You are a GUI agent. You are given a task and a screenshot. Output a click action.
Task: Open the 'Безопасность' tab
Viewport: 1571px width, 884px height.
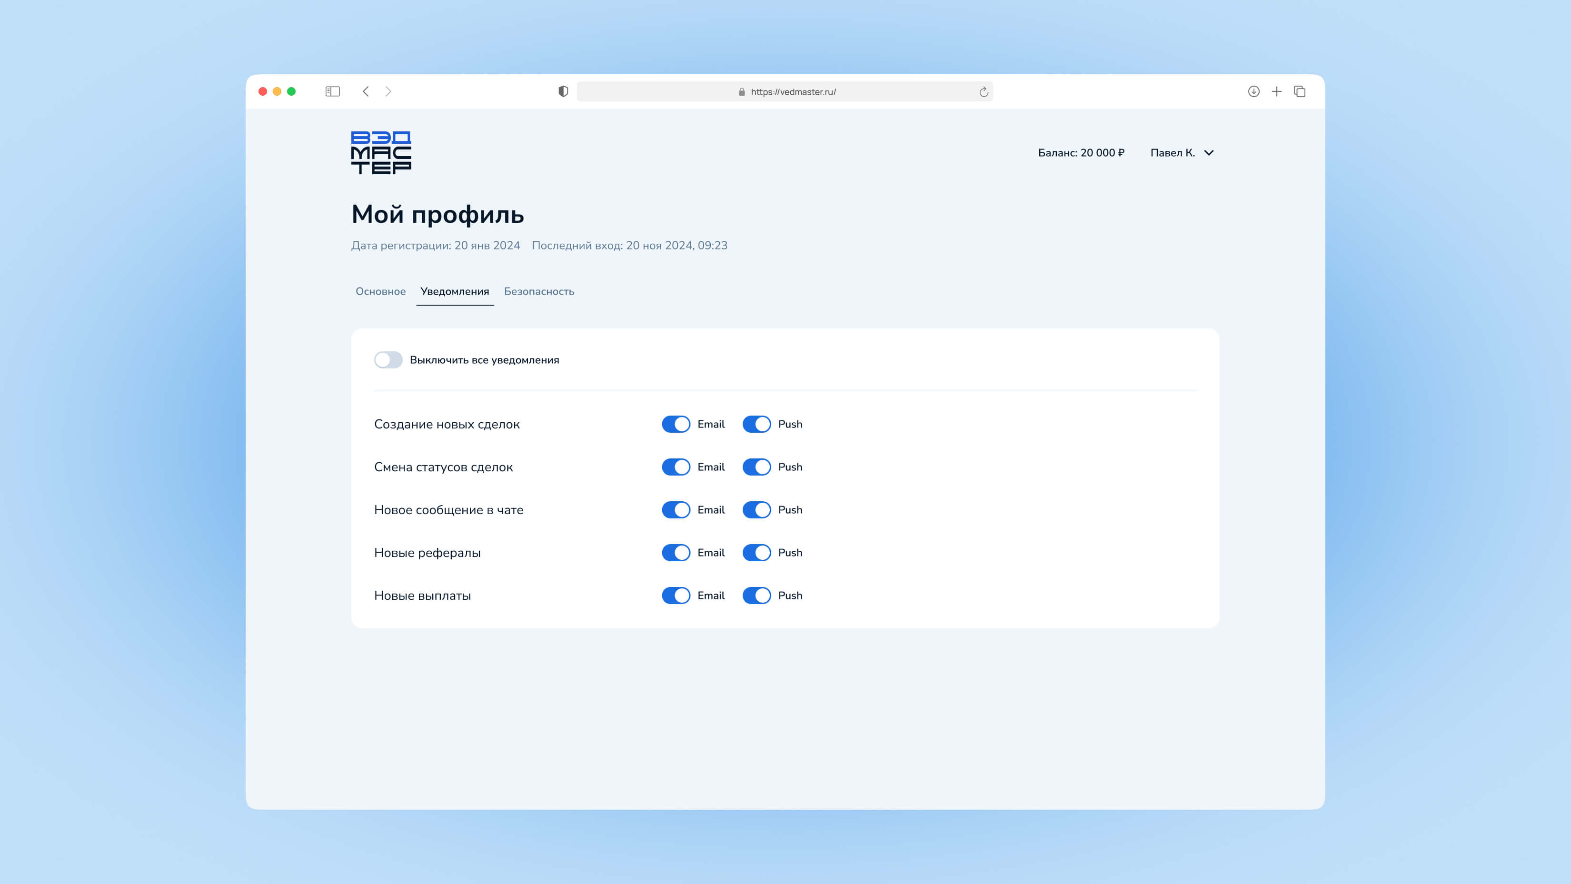(x=538, y=291)
